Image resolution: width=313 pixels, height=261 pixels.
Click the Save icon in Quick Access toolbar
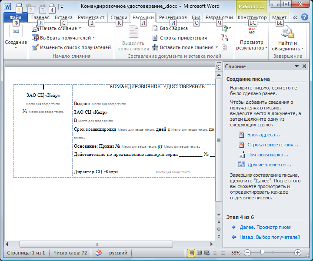(x=19, y=6)
